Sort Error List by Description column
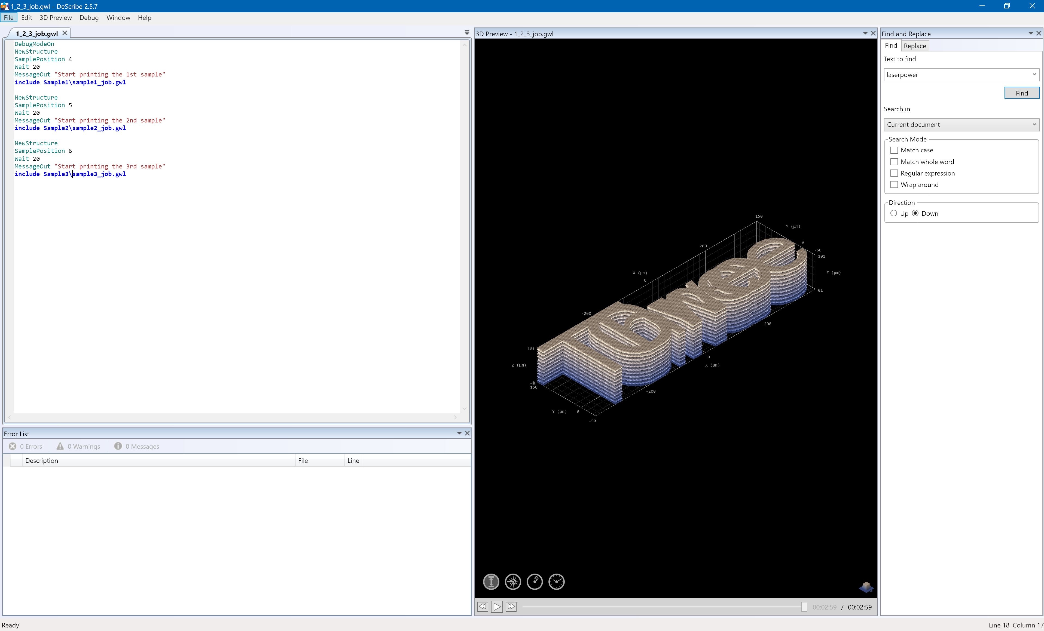Image resolution: width=1044 pixels, height=631 pixels. [x=159, y=460]
